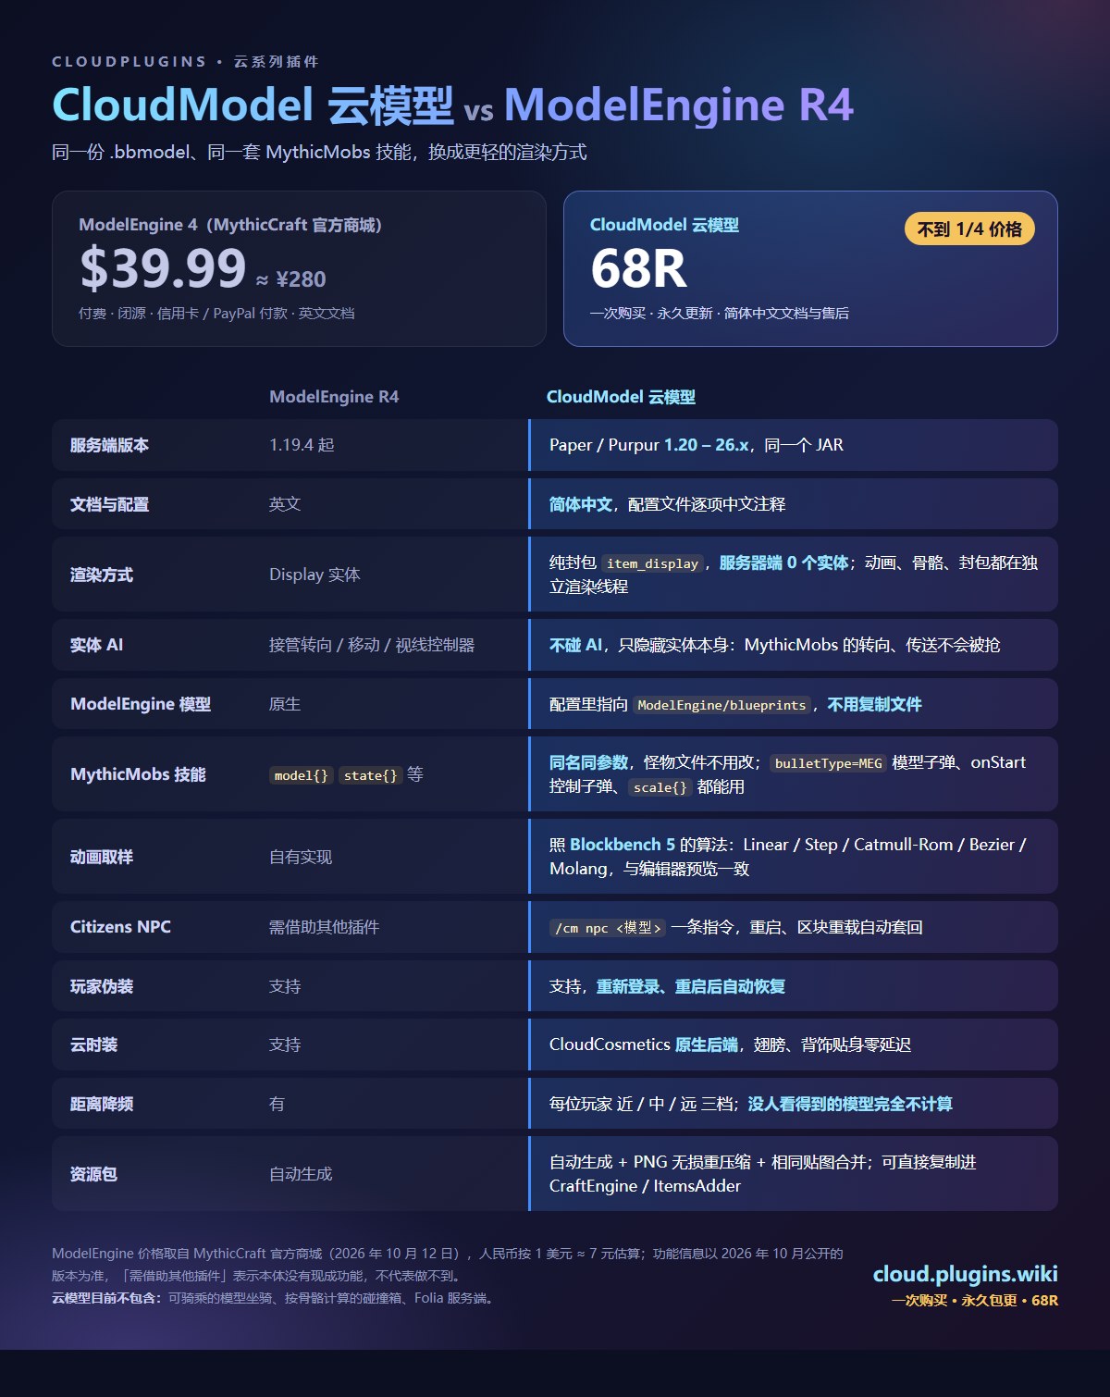Click the 英文 cell in 文档与配置 row
The height and width of the screenshot is (1397, 1110).
pos(285,504)
